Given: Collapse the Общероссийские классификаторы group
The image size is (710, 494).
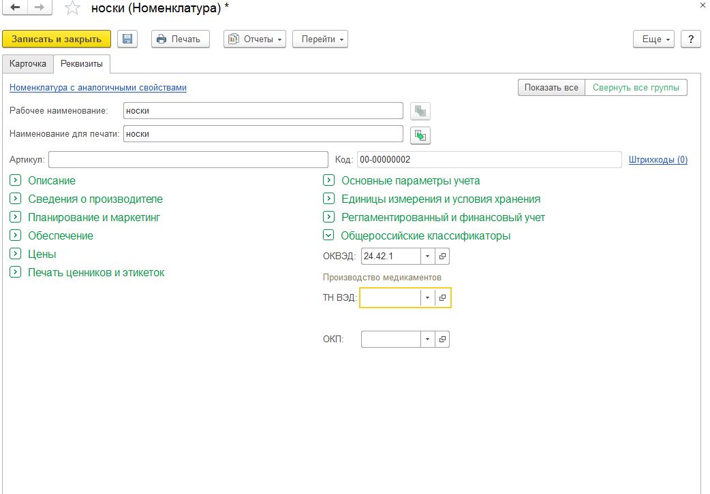Looking at the screenshot, I should tap(328, 236).
